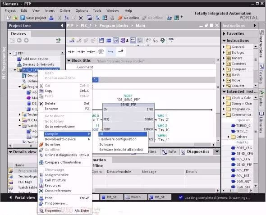Switch to Portal view
266x215 pixels.
23,197
